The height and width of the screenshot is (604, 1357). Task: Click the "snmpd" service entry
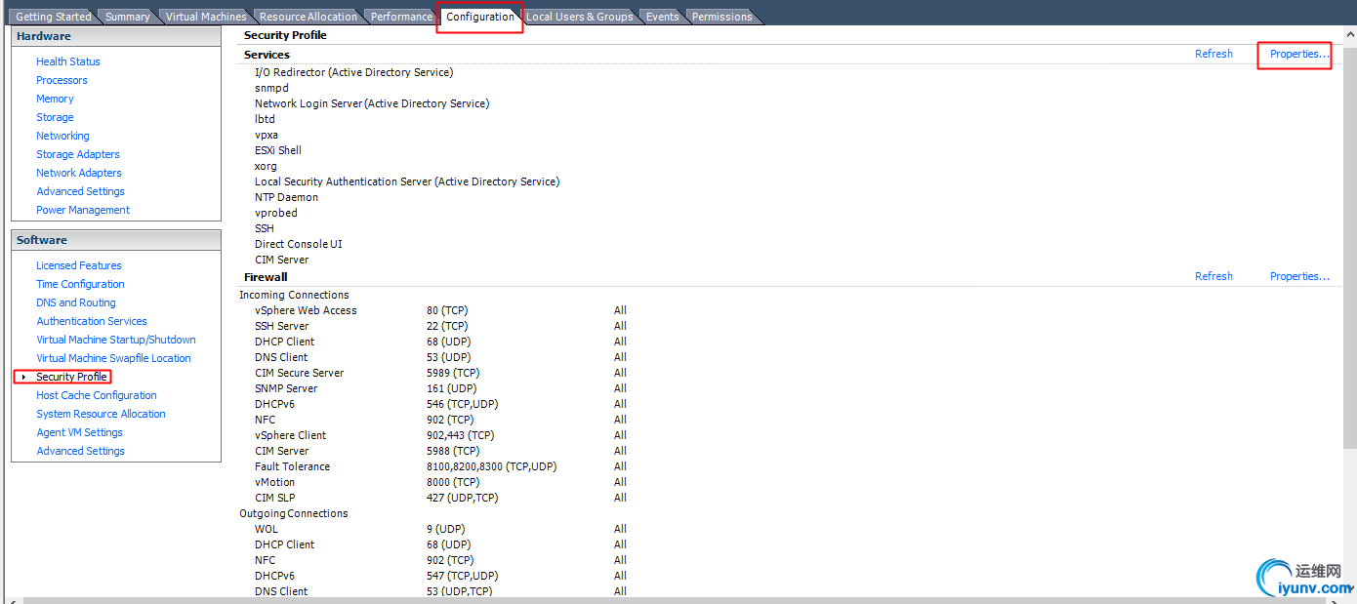click(x=271, y=88)
